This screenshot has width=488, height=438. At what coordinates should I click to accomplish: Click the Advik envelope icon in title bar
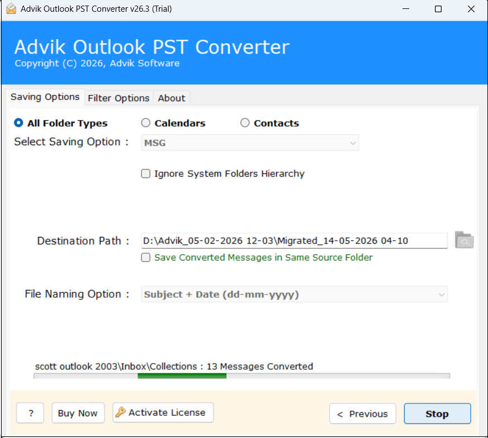(11, 9)
